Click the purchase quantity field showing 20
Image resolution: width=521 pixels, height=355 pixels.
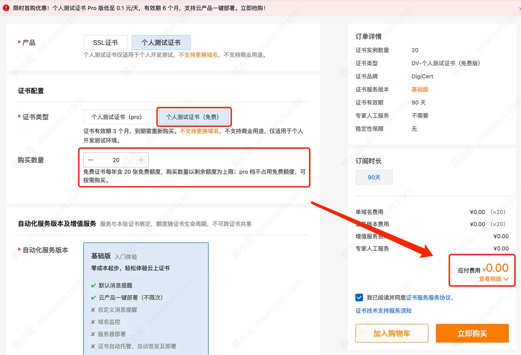coord(116,160)
